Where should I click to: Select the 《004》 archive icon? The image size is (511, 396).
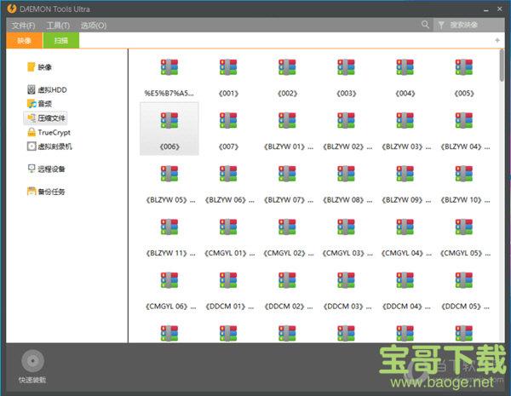405,67
